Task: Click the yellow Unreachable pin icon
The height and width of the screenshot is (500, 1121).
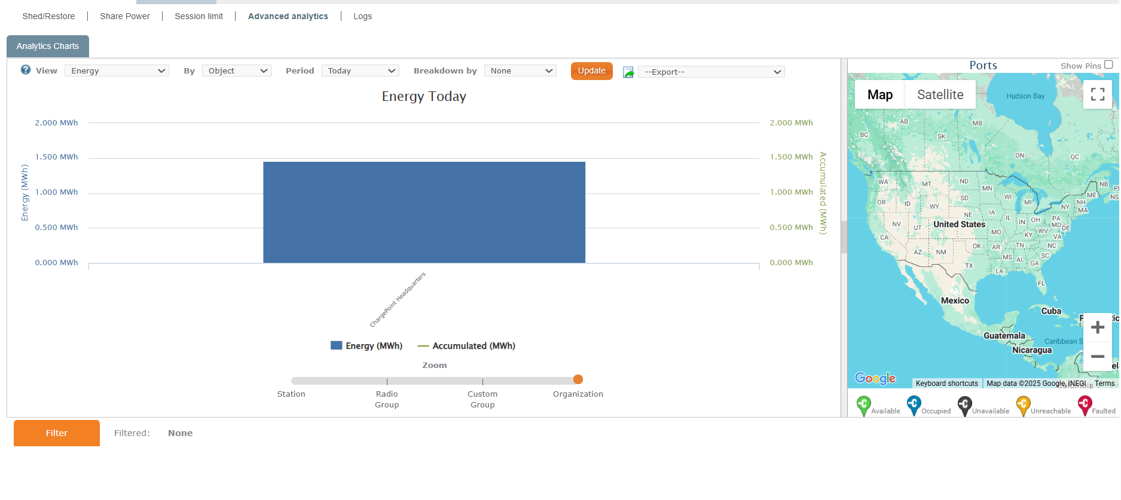Action: pyautogui.click(x=1023, y=406)
